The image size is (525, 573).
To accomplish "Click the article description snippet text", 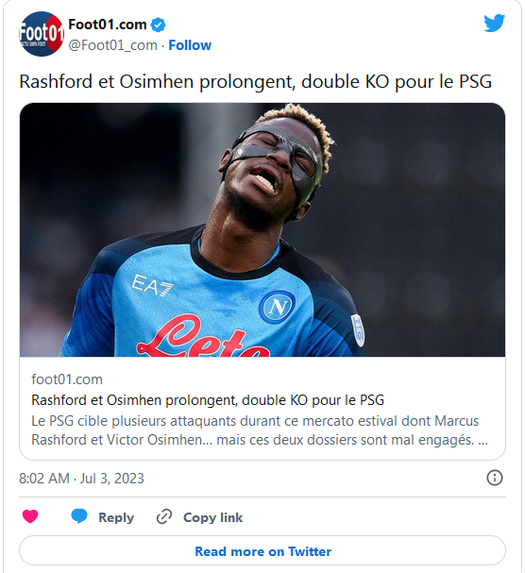I will pyautogui.click(x=260, y=430).
